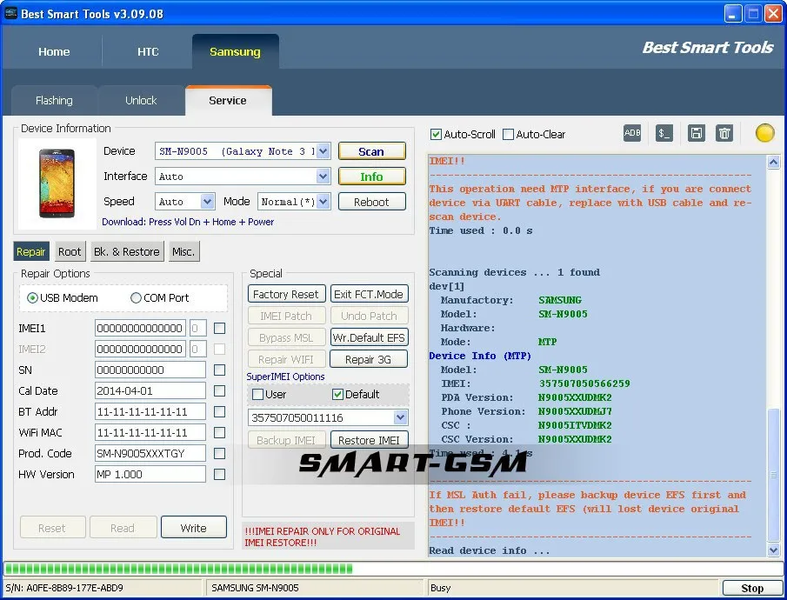787x600 pixels.
Task: Click the IMEI1 input field
Action: pyautogui.click(x=140, y=329)
